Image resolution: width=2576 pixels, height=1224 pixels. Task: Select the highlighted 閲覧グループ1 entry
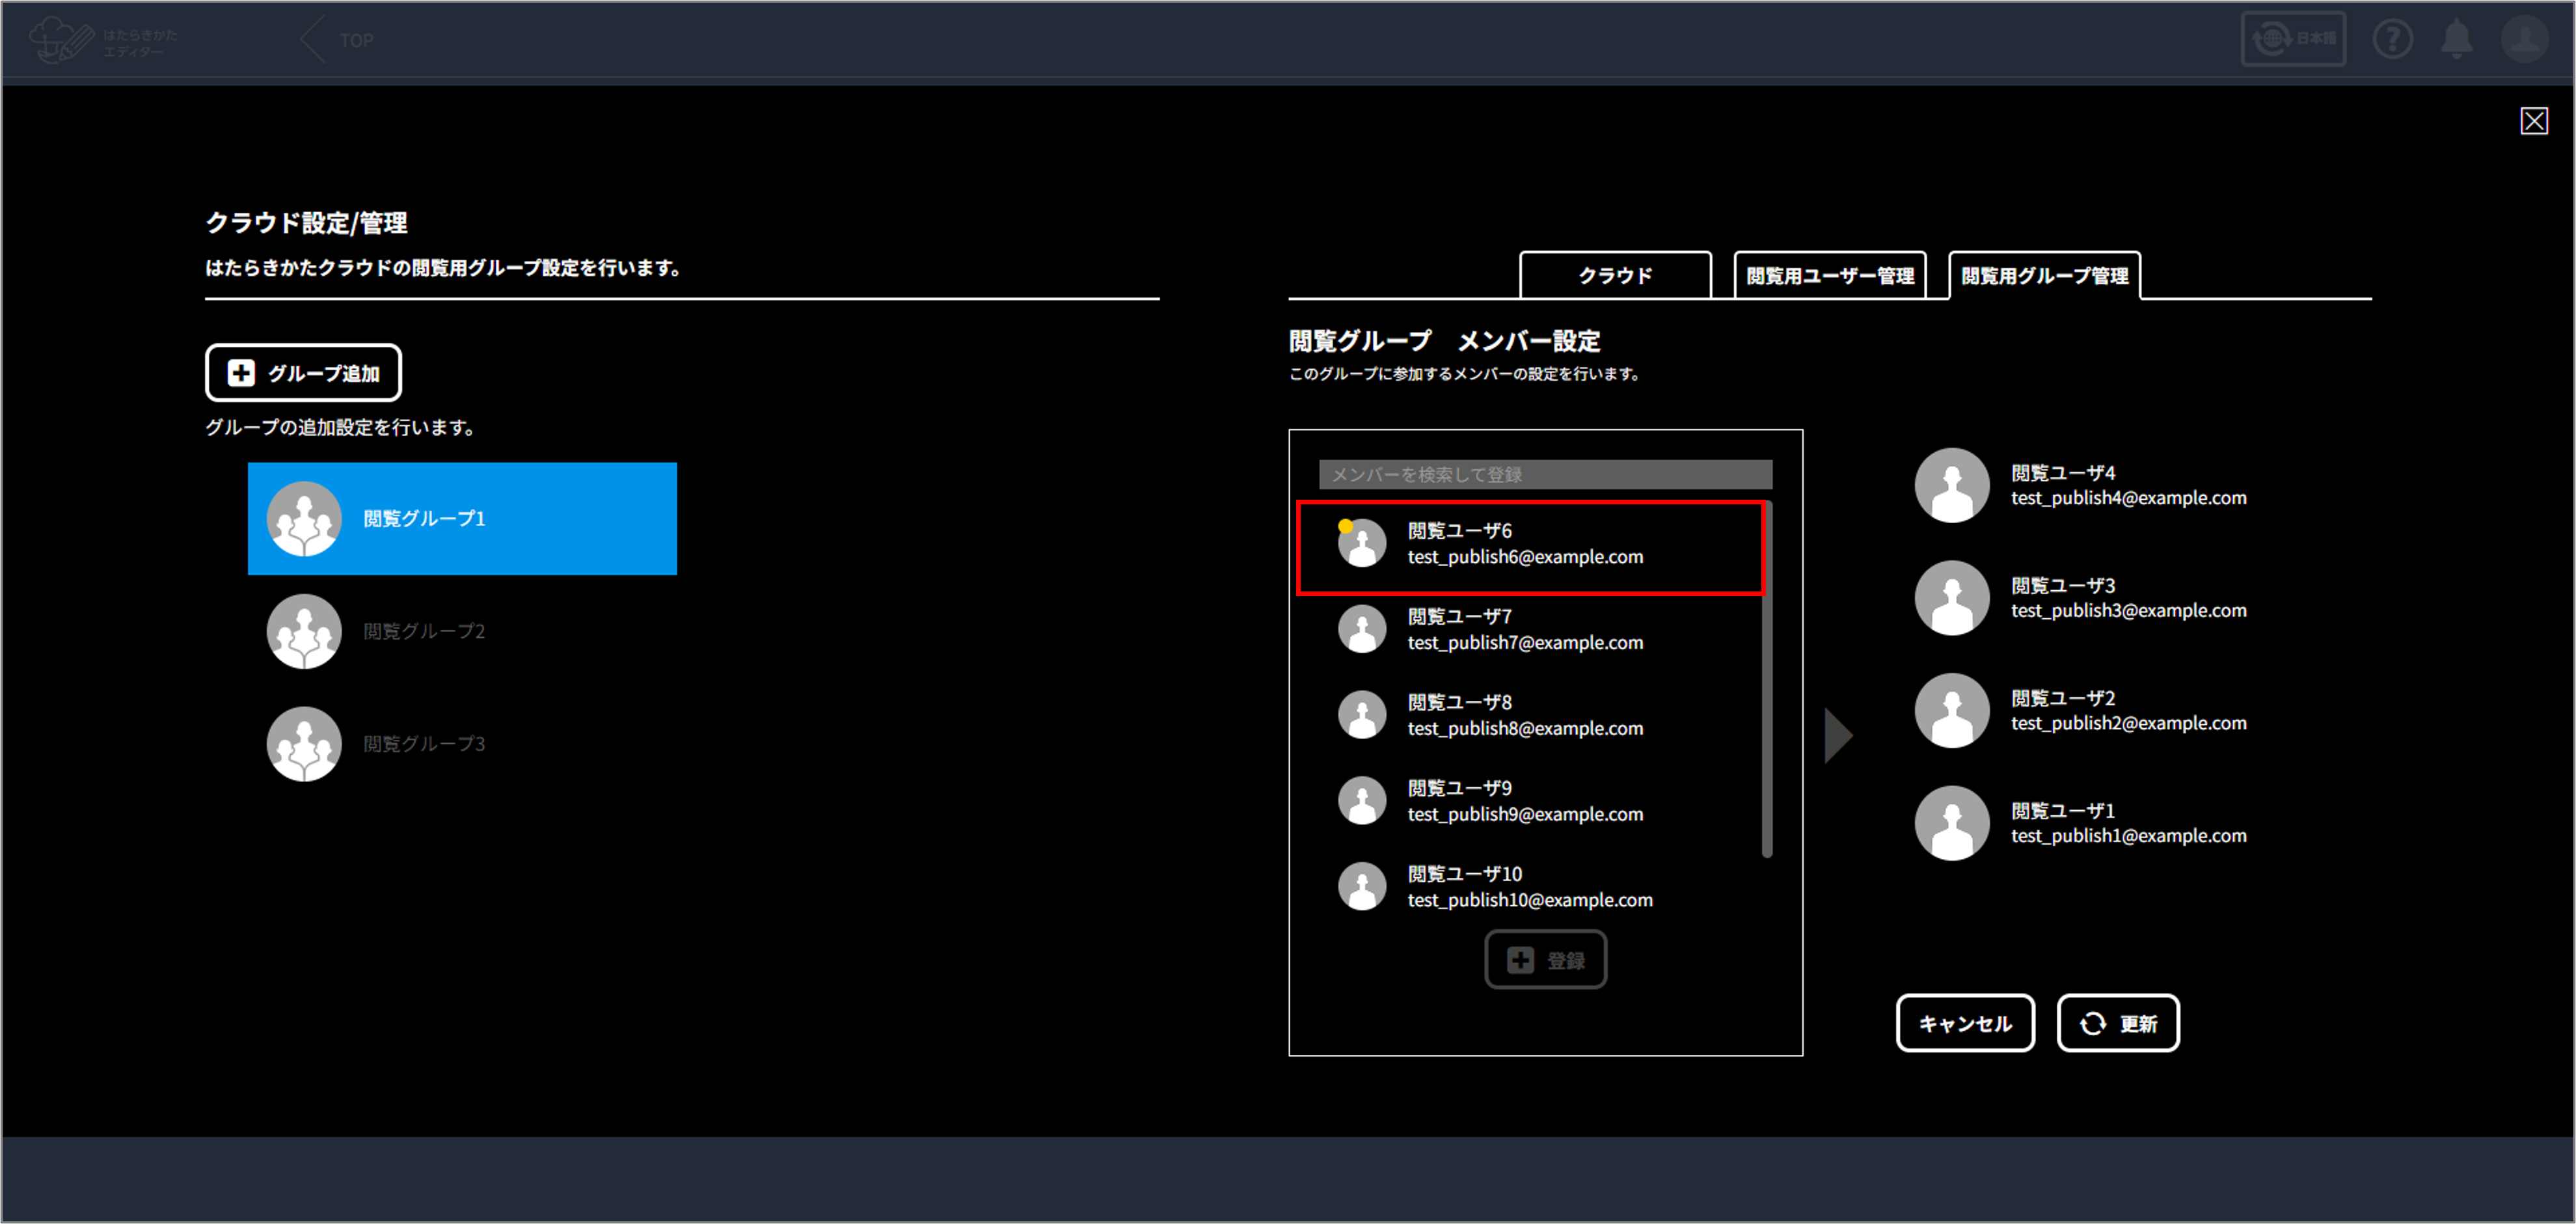tap(462, 518)
